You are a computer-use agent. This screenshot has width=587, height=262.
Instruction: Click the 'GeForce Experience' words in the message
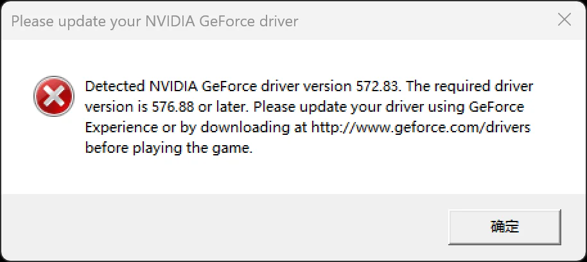click(304, 117)
